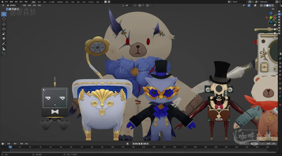Image resolution: width=282 pixels, height=156 pixels.
Task: Select rendered viewport shading
Action: point(273,6)
